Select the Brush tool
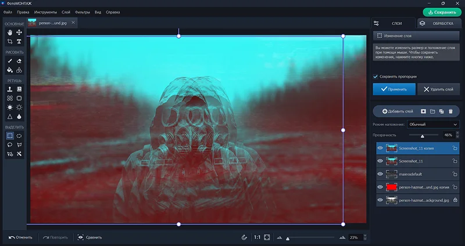 10,61
